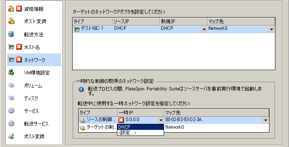Expand the Network0 マップ先 dropdown for ゲストNIC 1

271,29
